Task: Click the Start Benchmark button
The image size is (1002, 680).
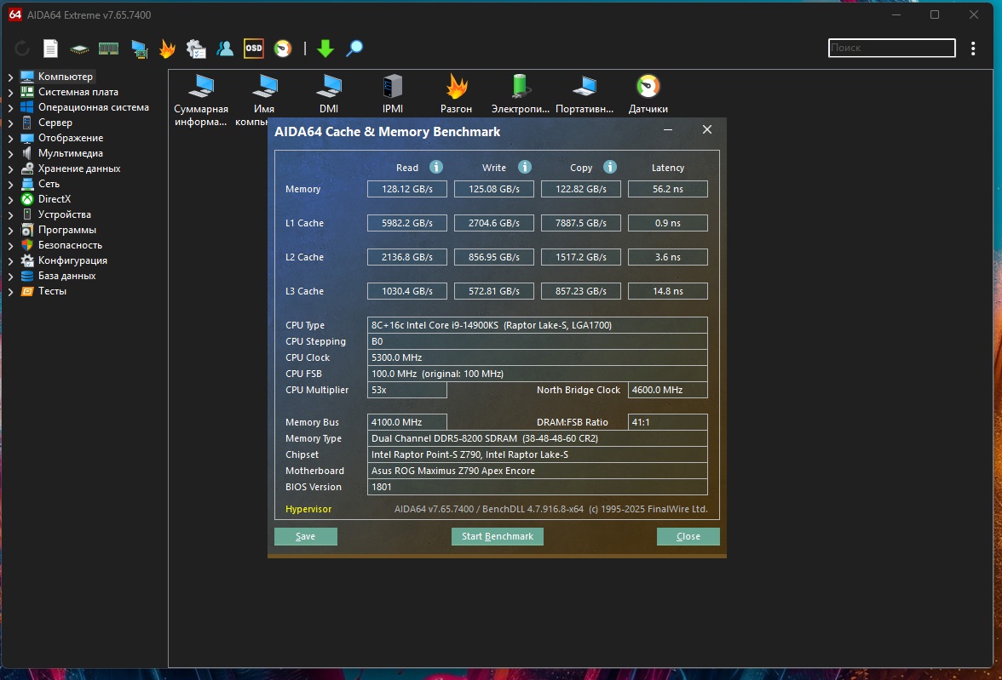Action: tap(498, 536)
